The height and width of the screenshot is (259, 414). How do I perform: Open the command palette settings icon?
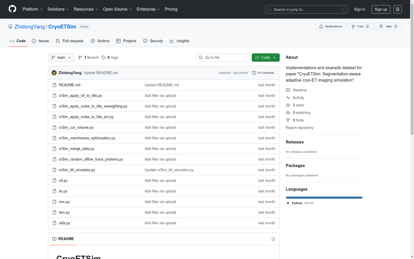coord(398,9)
